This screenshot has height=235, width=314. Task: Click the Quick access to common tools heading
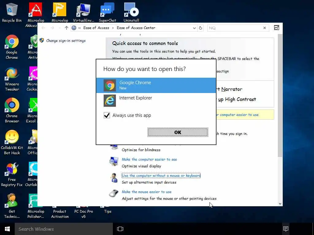(x=145, y=43)
